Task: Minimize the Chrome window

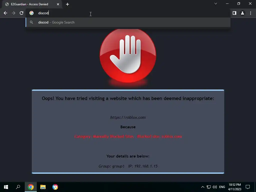Action: 227,3
